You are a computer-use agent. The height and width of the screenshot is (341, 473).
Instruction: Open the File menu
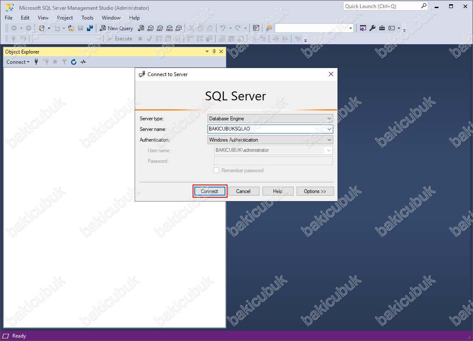[x=9, y=18]
